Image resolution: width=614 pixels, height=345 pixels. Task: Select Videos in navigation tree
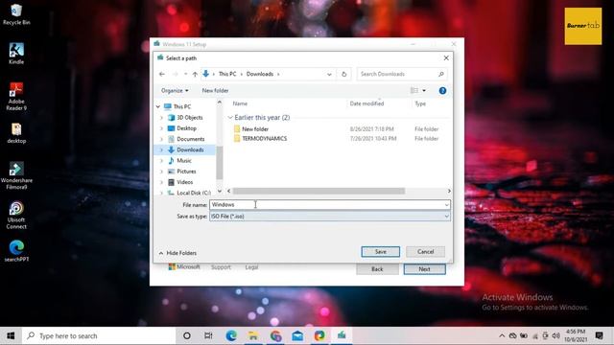(x=184, y=182)
